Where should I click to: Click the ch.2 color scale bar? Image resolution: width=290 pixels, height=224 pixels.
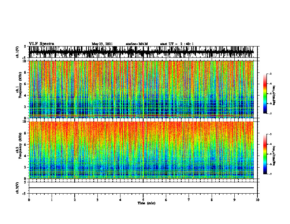point(265,154)
